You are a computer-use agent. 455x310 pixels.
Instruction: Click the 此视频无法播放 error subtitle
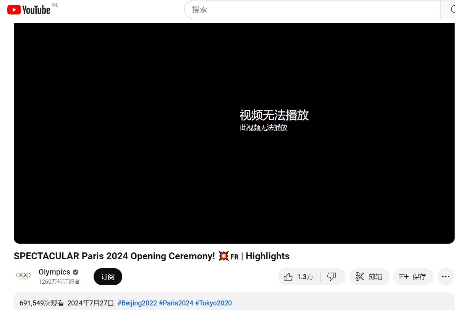pyautogui.click(x=264, y=127)
